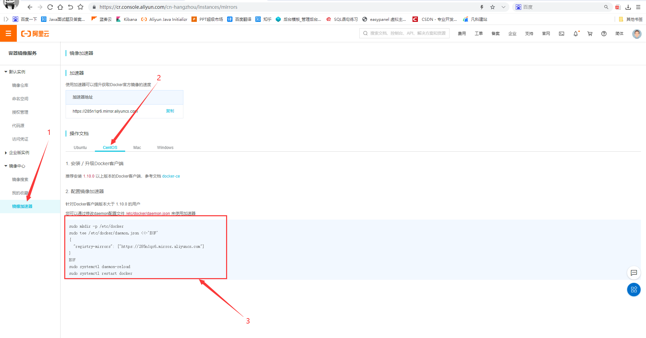
Task: Open 镜像仓库 in sidebar
Action: 20,85
